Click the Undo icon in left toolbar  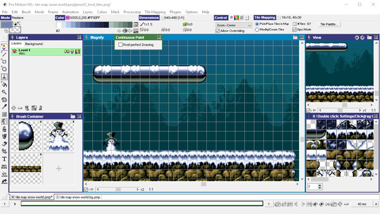point(4,174)
